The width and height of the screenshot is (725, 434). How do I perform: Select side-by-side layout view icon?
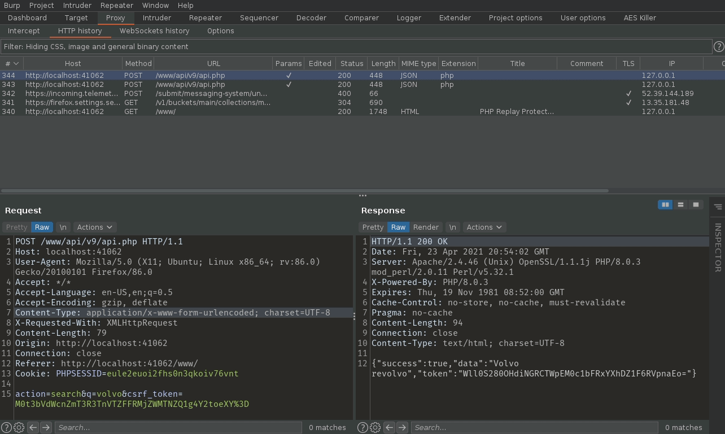pos(665,205)
